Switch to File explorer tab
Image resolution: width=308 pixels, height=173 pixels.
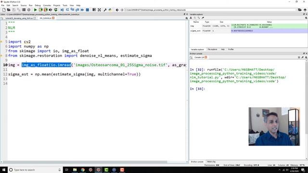tap(212, 49)
